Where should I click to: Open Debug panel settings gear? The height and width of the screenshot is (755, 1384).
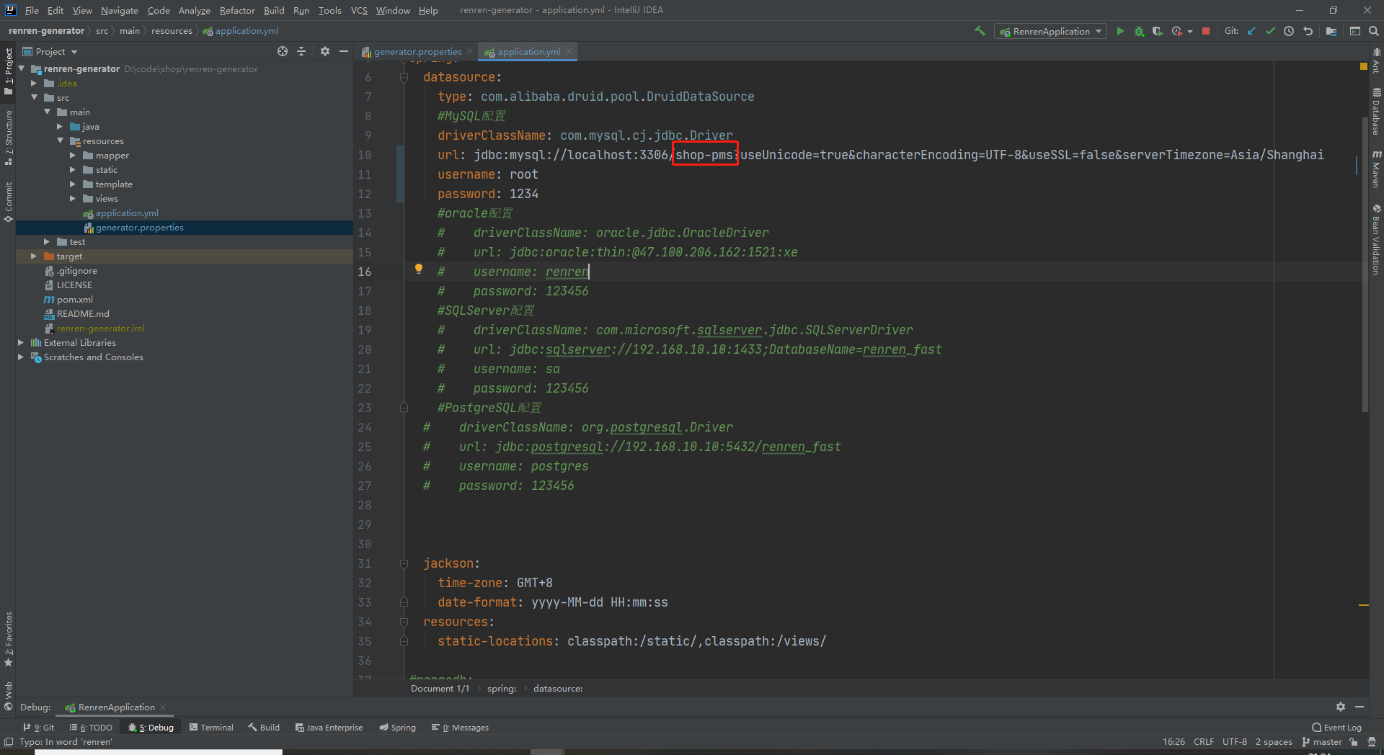[1341, 707]
